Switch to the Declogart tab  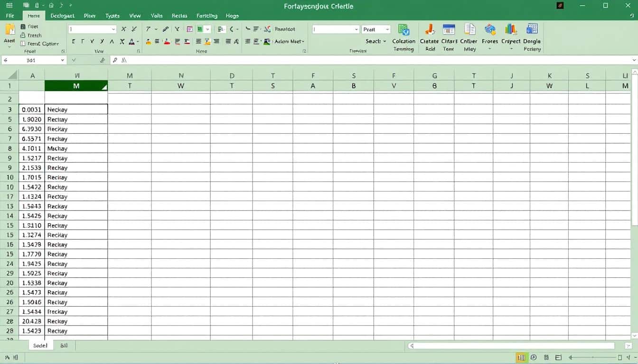[x=62, y=16]
